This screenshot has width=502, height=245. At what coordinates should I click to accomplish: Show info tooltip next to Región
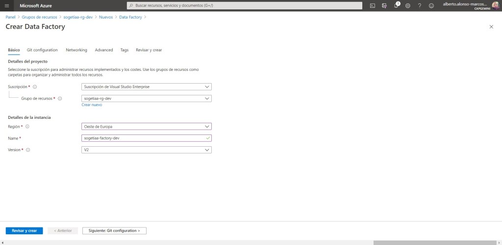[x=27, y=126]
